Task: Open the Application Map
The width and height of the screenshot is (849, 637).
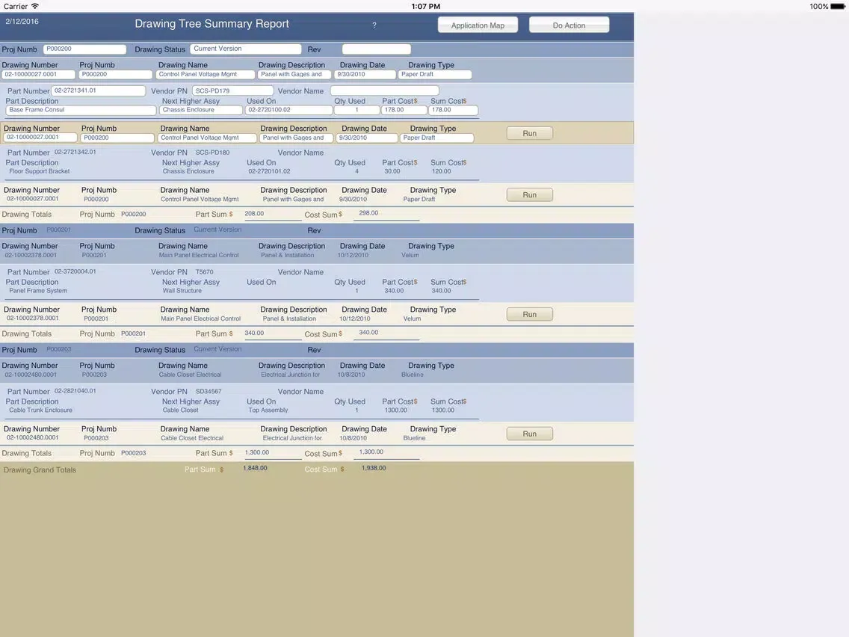Action: (478, 25)
